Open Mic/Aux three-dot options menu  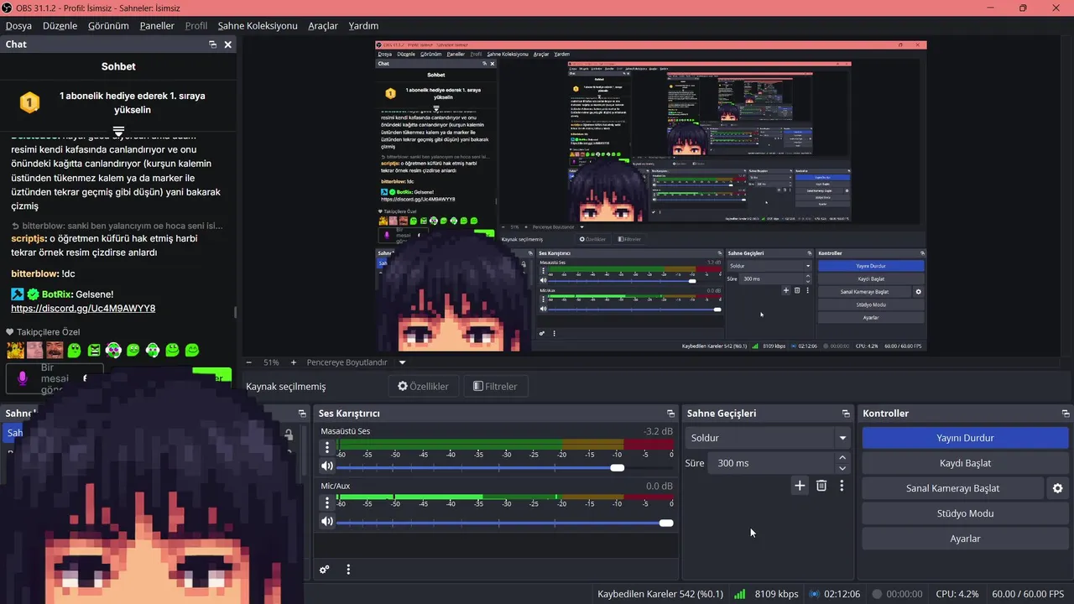[327, 502]
